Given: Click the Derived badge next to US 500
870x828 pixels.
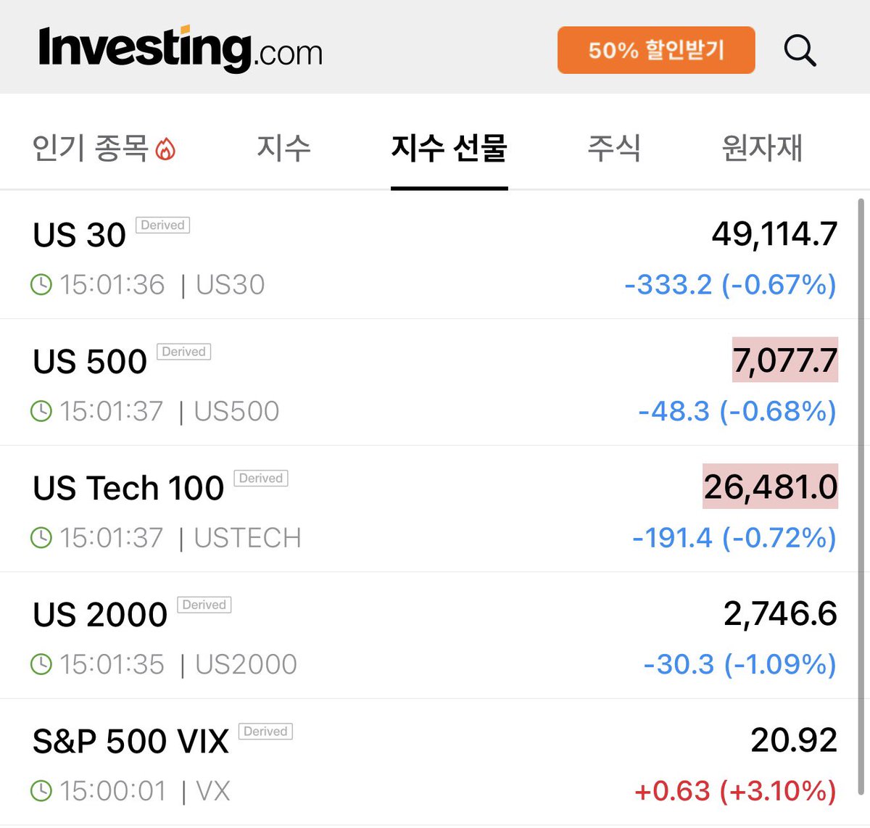Looking at the screenshot, I should 183,352.
